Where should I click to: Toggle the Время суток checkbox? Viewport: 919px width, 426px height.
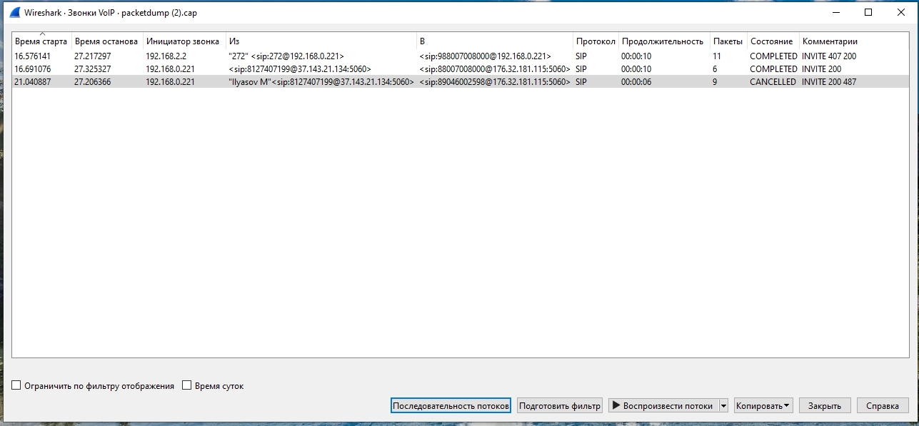(x=187, y=385)
